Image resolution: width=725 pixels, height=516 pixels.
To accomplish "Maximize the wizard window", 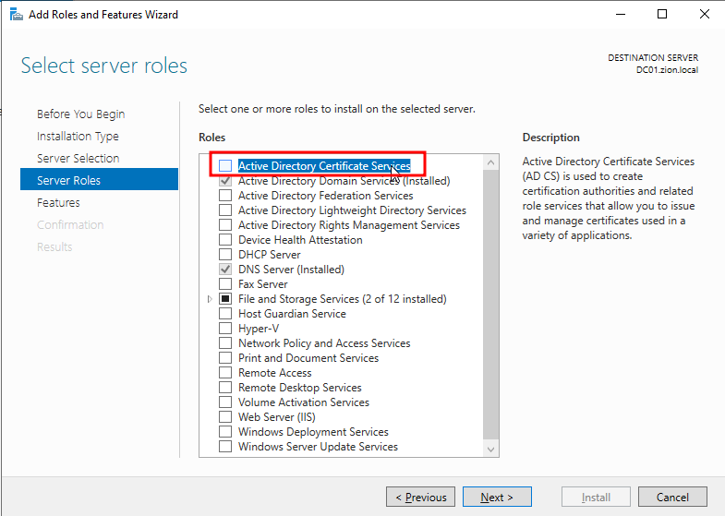I will pos(662,15).
